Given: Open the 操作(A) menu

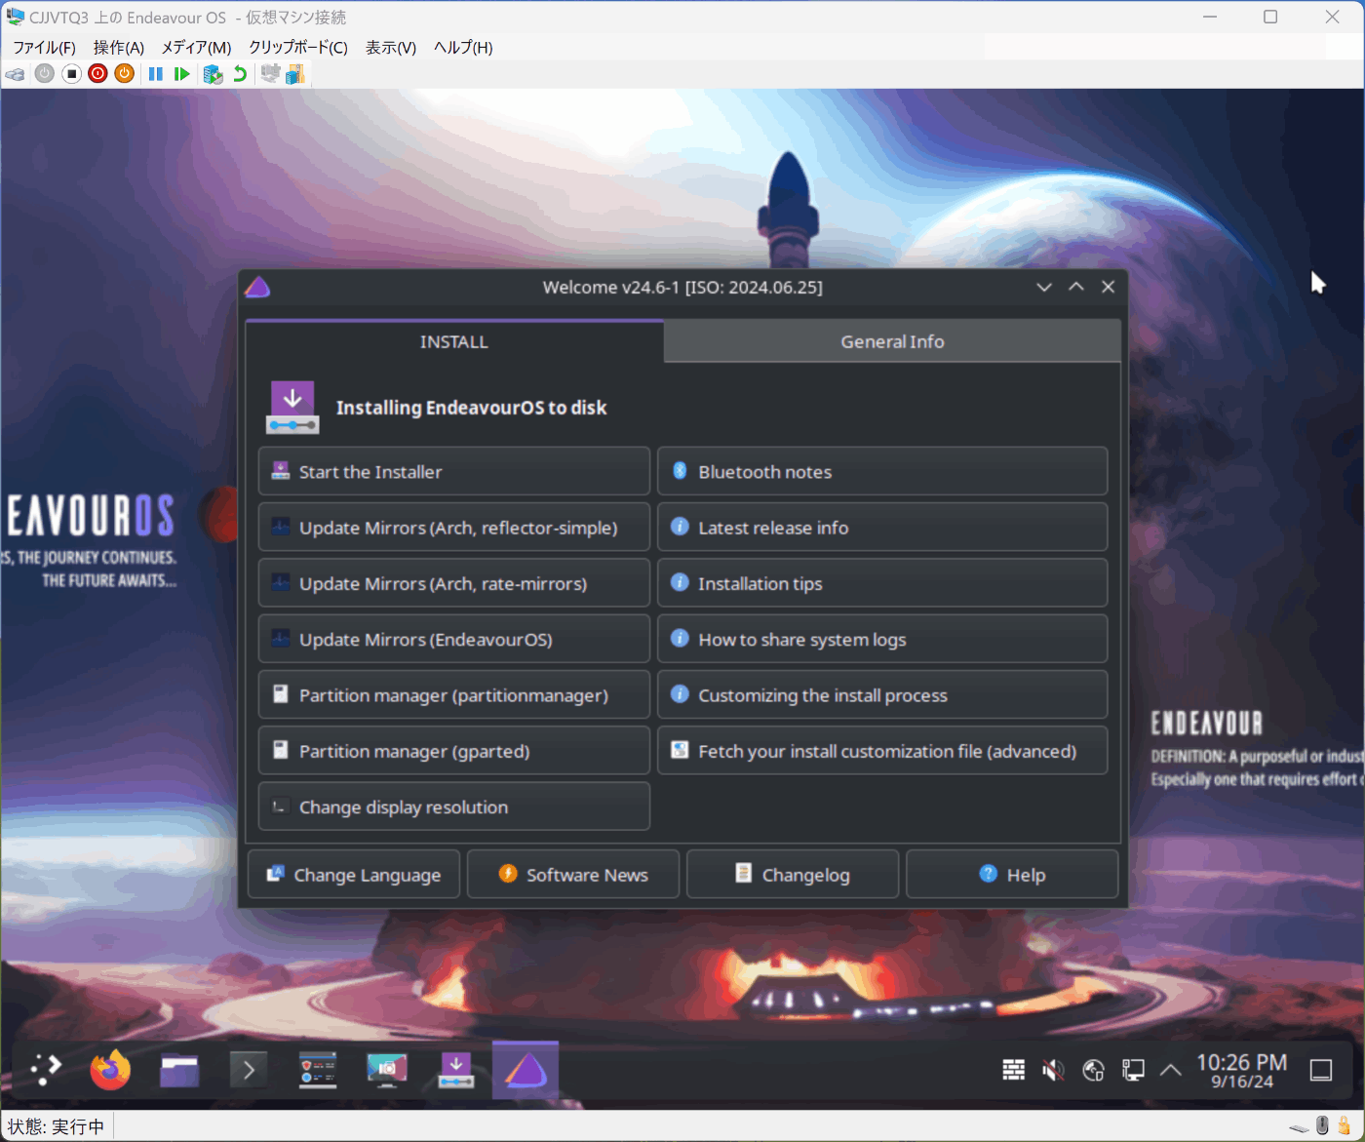Looking at the screenshot, I should click(x=119, y=47).
